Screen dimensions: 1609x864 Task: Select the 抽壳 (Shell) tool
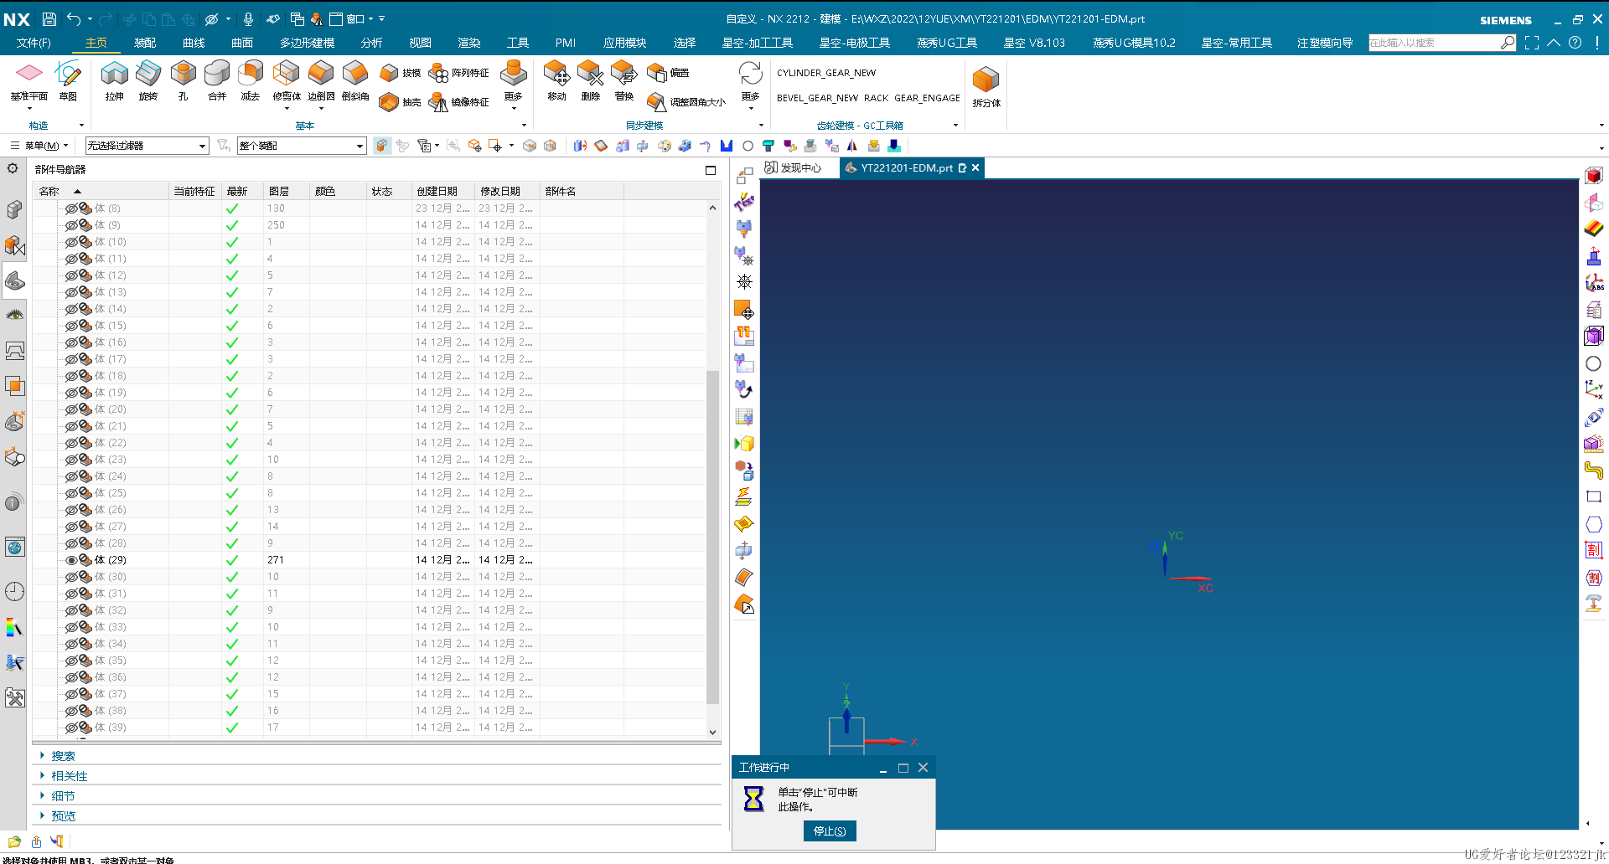400,102
